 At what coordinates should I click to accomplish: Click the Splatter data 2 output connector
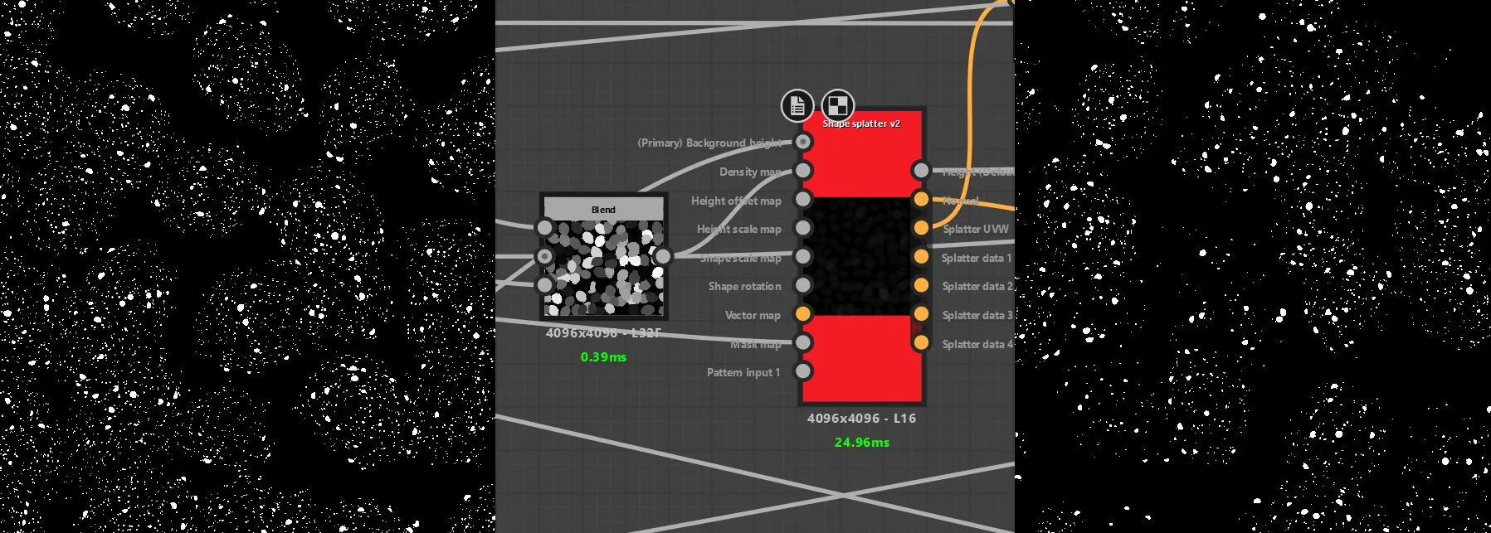click(921, 285)
